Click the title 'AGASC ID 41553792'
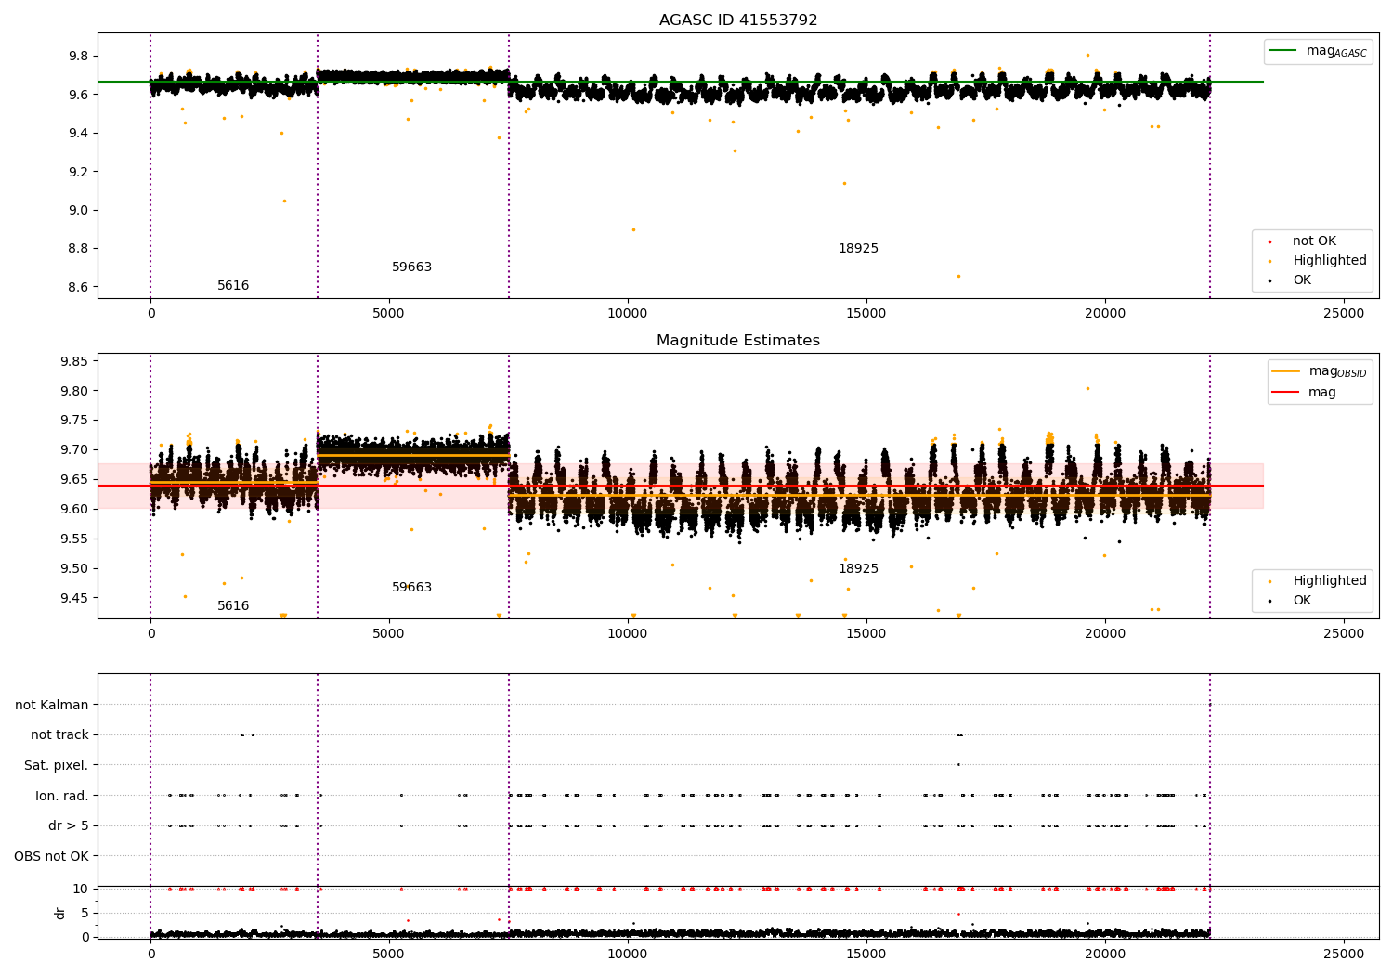The width and height of the screenshot is (1393, 975). pyautogui.click(x=738, y=20)
